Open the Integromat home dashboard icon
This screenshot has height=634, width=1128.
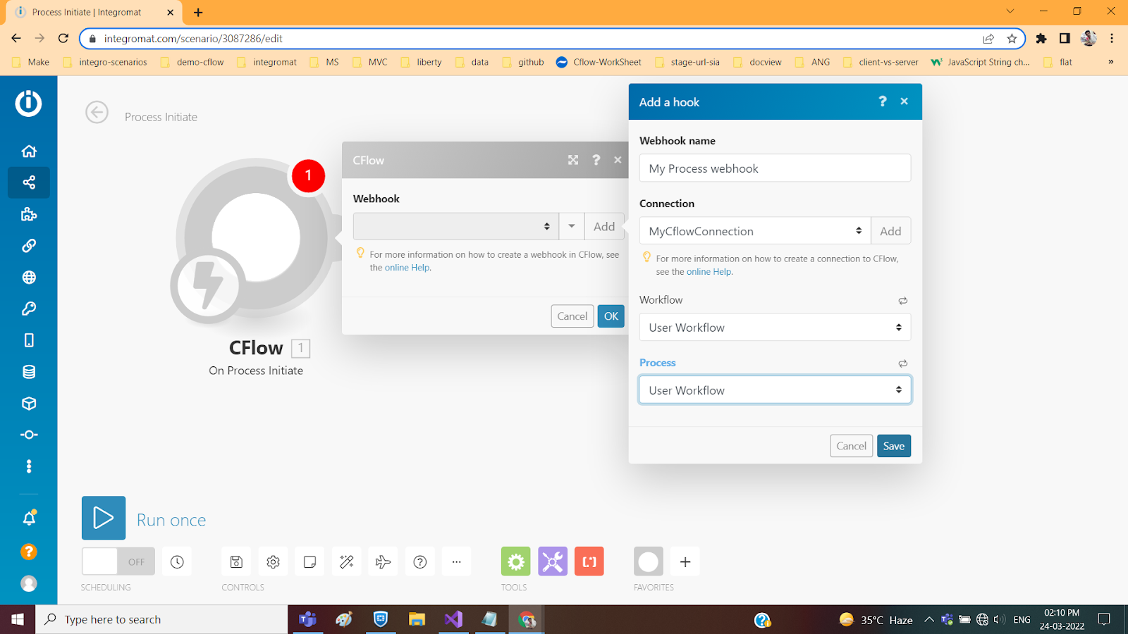pos(29,151)
